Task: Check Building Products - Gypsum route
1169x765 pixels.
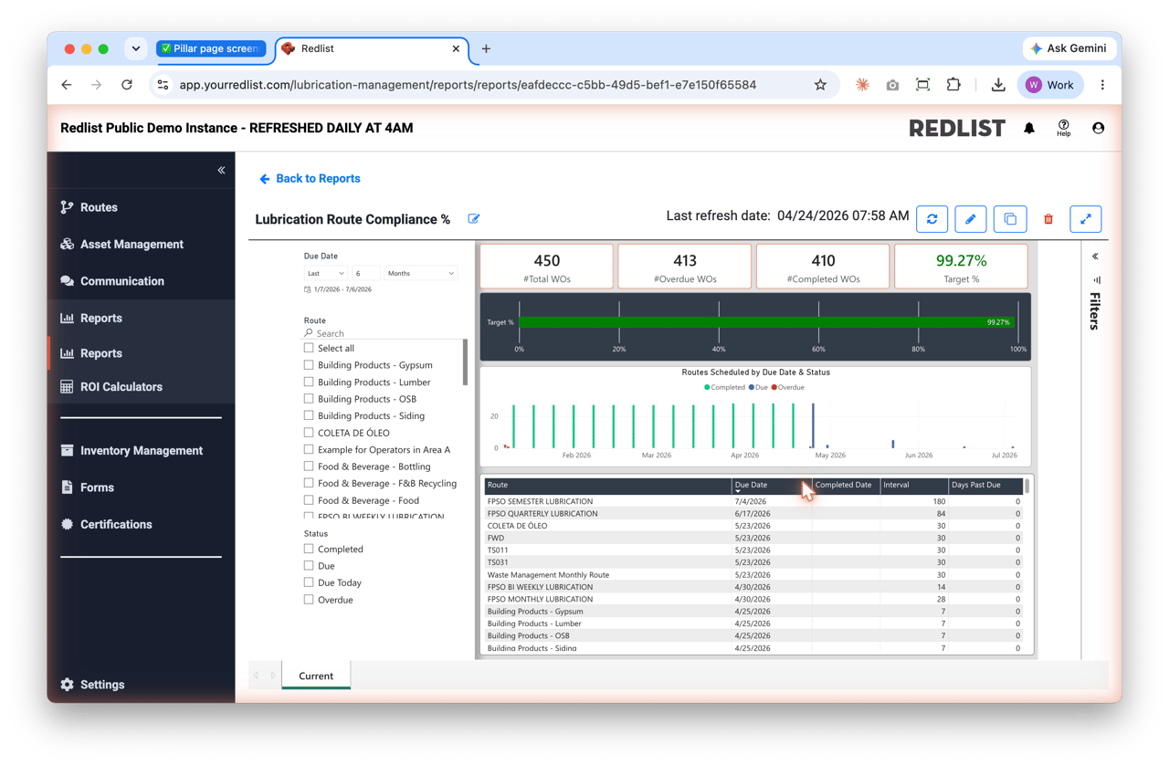Action: pos(309,365)
